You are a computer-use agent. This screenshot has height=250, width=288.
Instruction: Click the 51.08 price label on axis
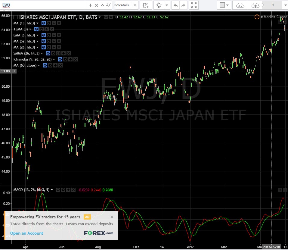point(5,71)
